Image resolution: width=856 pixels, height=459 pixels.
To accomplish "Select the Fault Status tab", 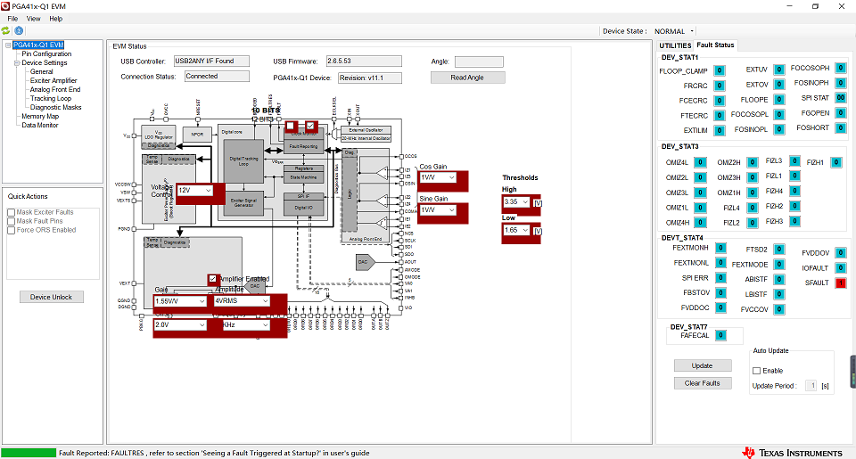I will point(715,45).
